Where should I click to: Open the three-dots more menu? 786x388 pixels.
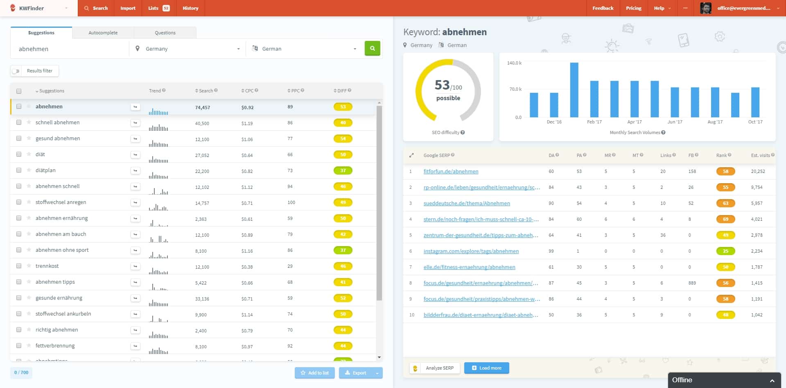coord(685,8)
